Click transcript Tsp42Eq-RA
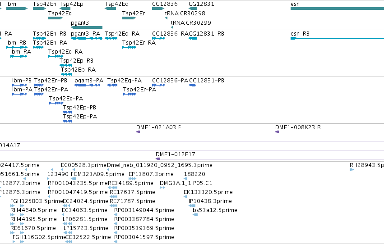The width and height of the screenshot is (384, 244). (111, 38)
